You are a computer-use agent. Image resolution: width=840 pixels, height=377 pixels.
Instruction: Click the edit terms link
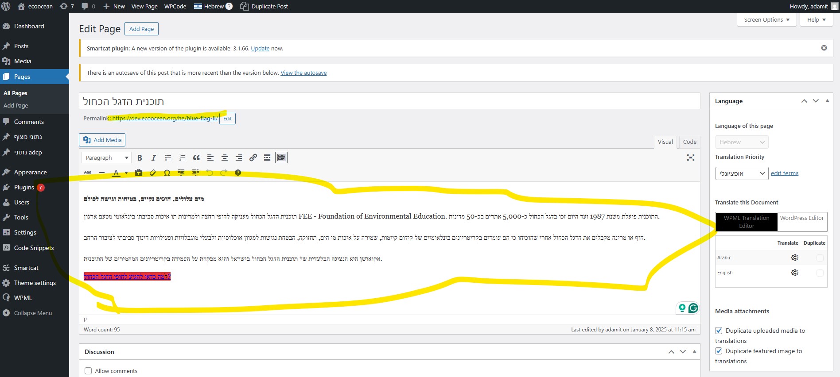[785, 173]
